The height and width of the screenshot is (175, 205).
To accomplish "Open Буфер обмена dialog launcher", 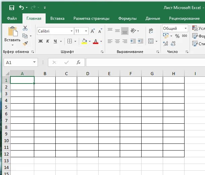I will [33, 52].
